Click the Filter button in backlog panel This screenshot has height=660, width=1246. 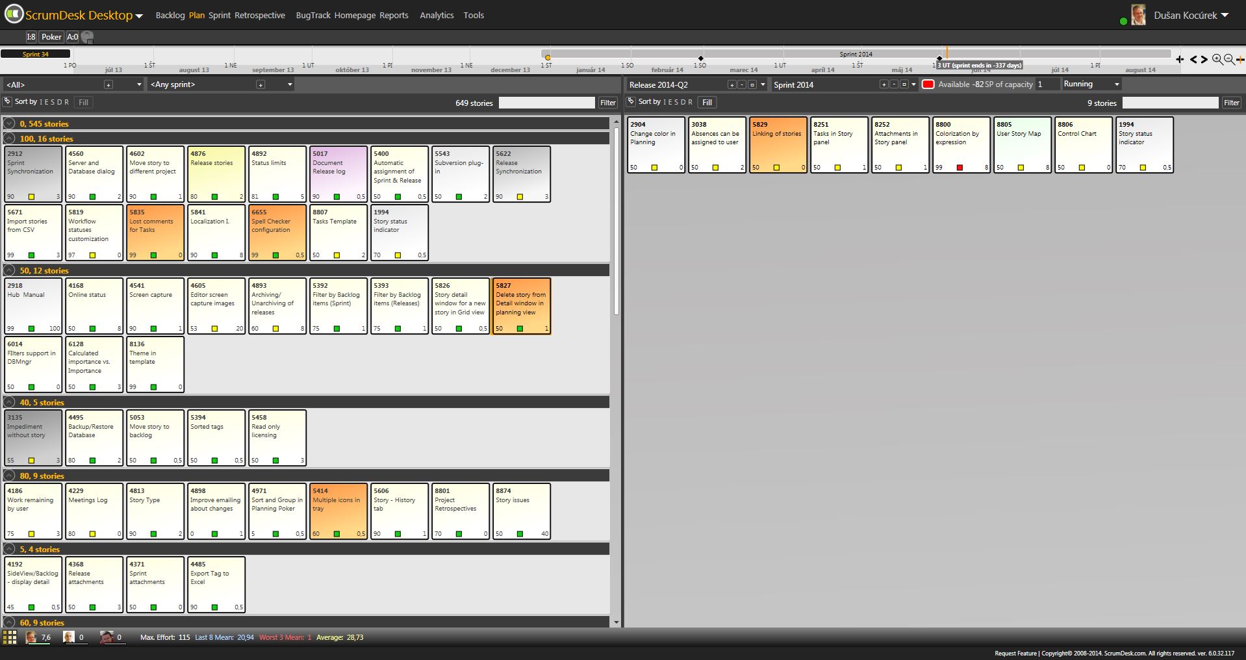click(608, 103)
